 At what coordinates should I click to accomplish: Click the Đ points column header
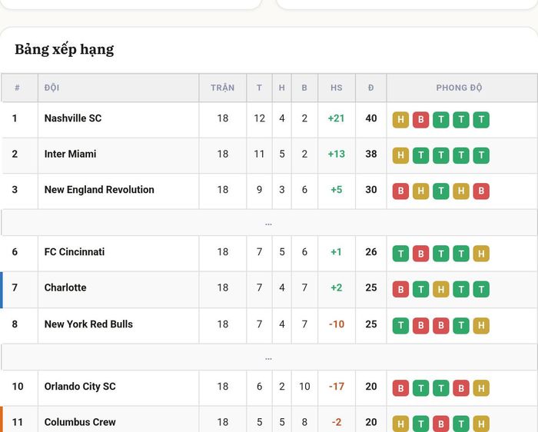point(371,88)
